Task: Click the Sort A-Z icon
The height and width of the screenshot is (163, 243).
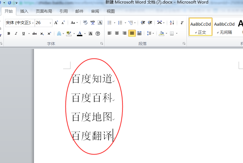Action: [172, 23]
